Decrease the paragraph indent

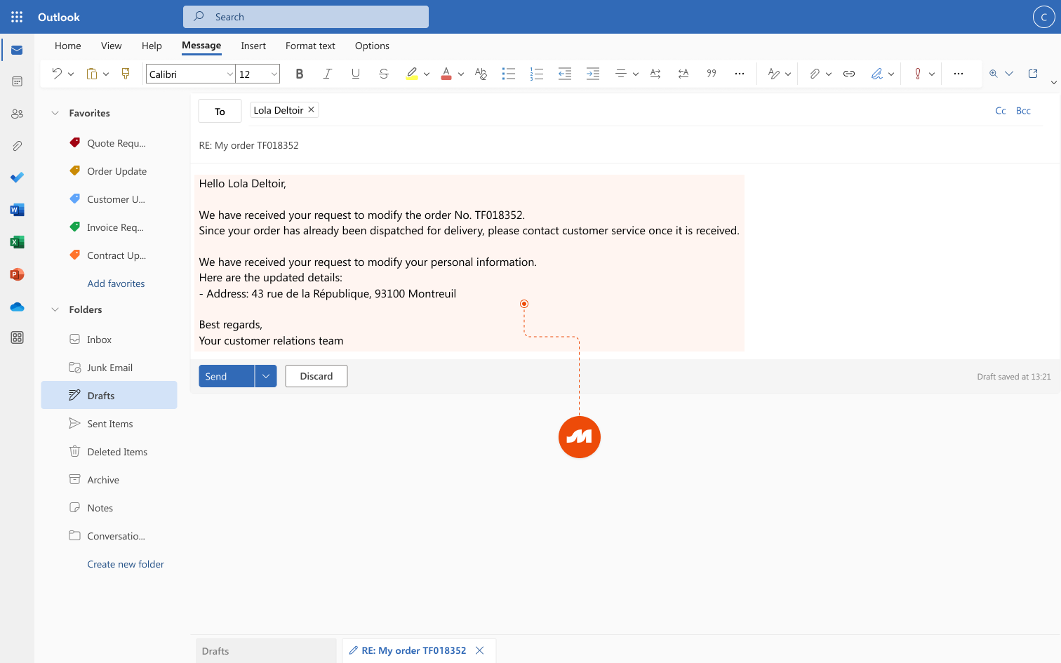[565, 74]
